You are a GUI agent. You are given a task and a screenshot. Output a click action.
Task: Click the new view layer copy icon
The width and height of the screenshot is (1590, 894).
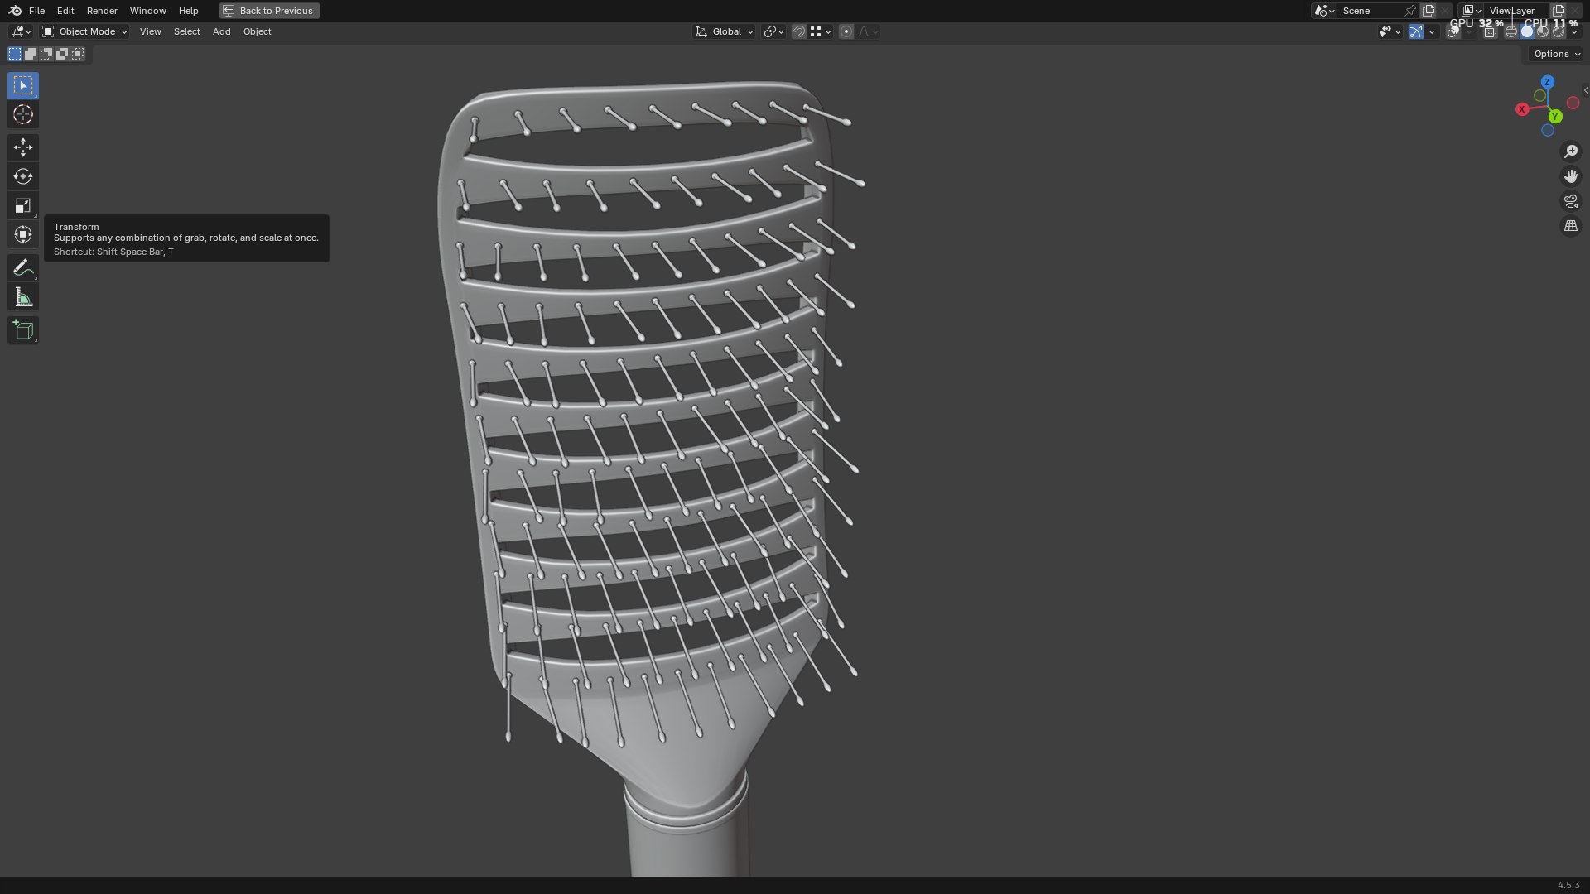[1559, 11]
